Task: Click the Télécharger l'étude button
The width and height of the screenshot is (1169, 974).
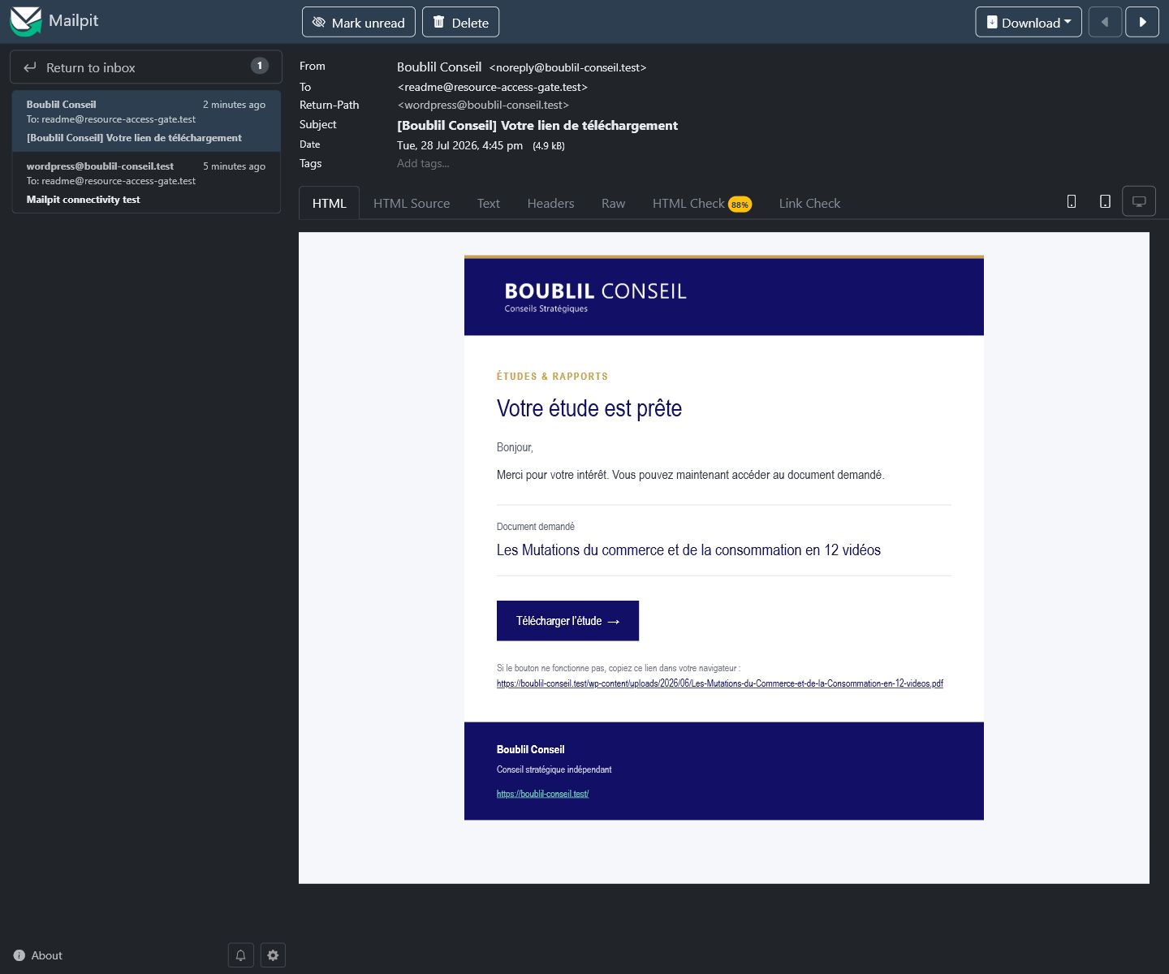Action: (x=567, y=621)
